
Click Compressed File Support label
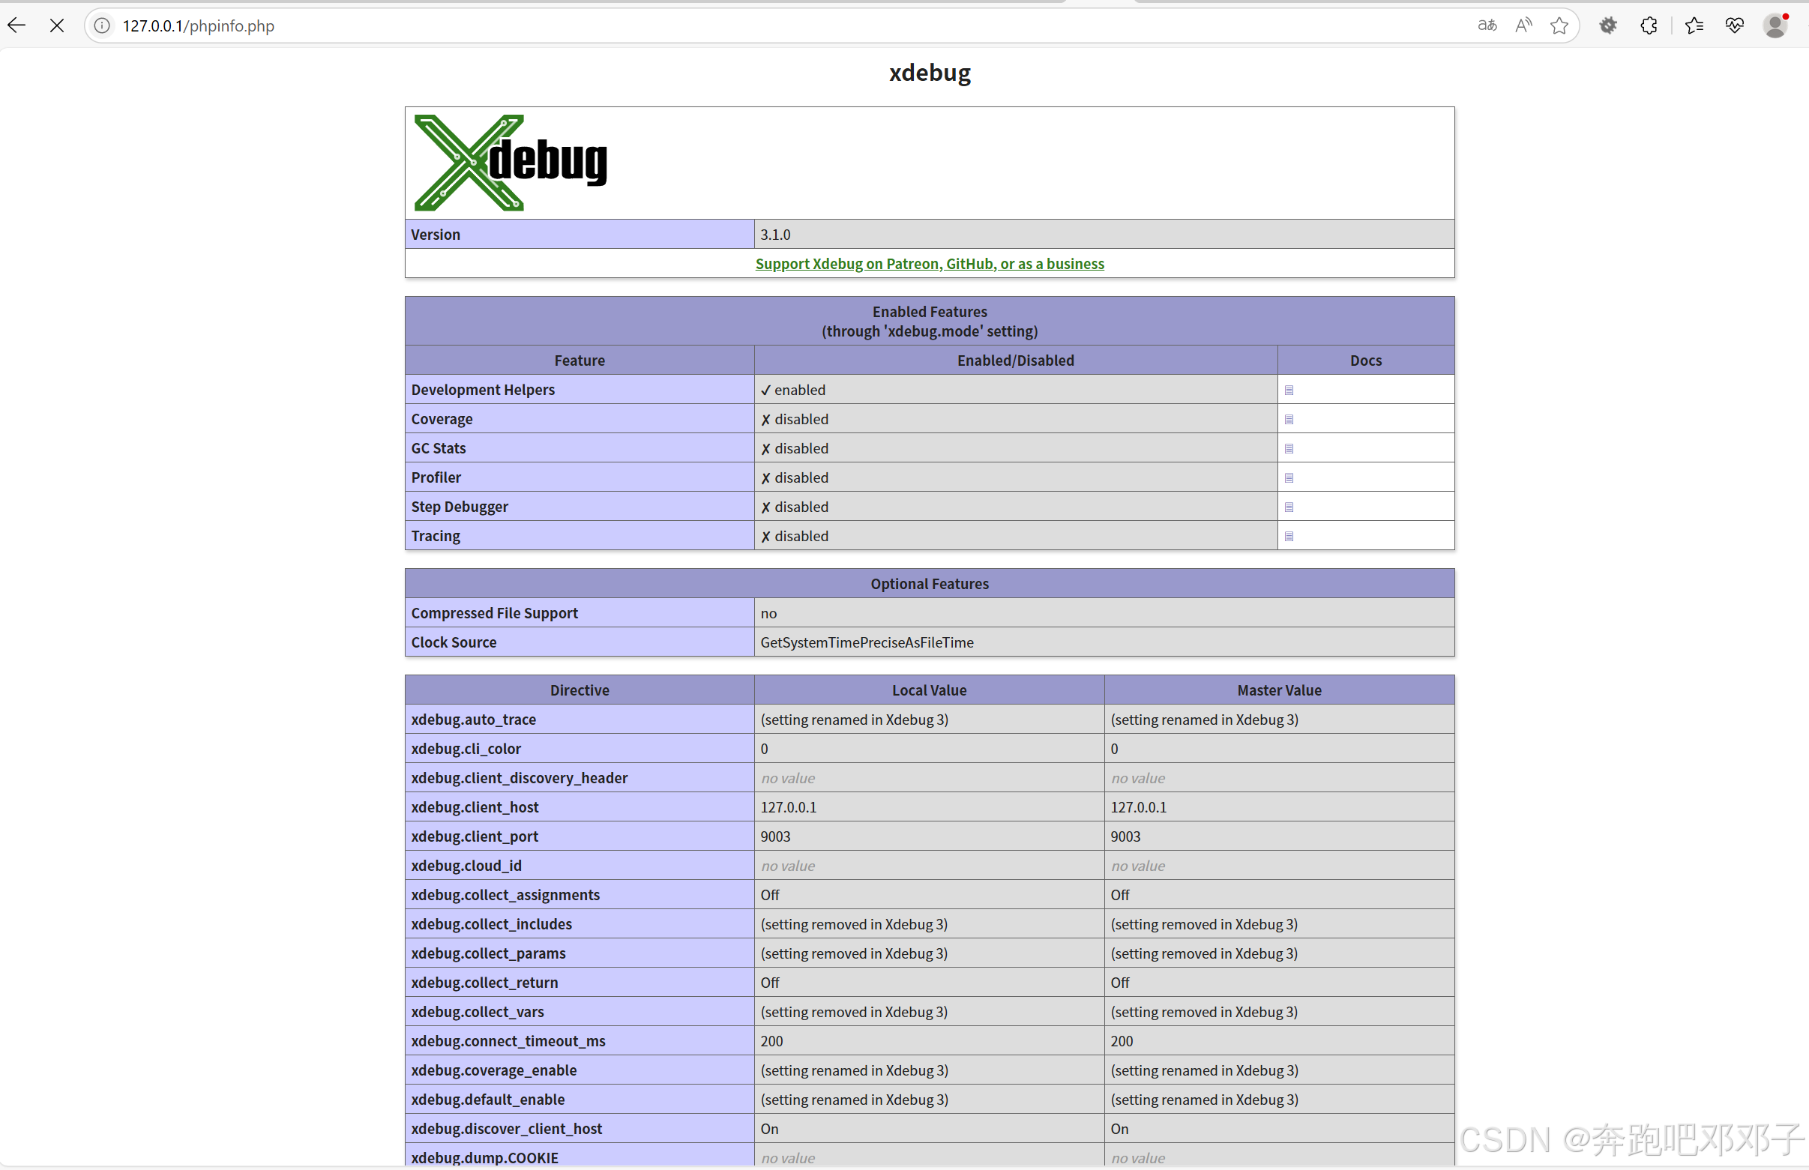point(495,613)
